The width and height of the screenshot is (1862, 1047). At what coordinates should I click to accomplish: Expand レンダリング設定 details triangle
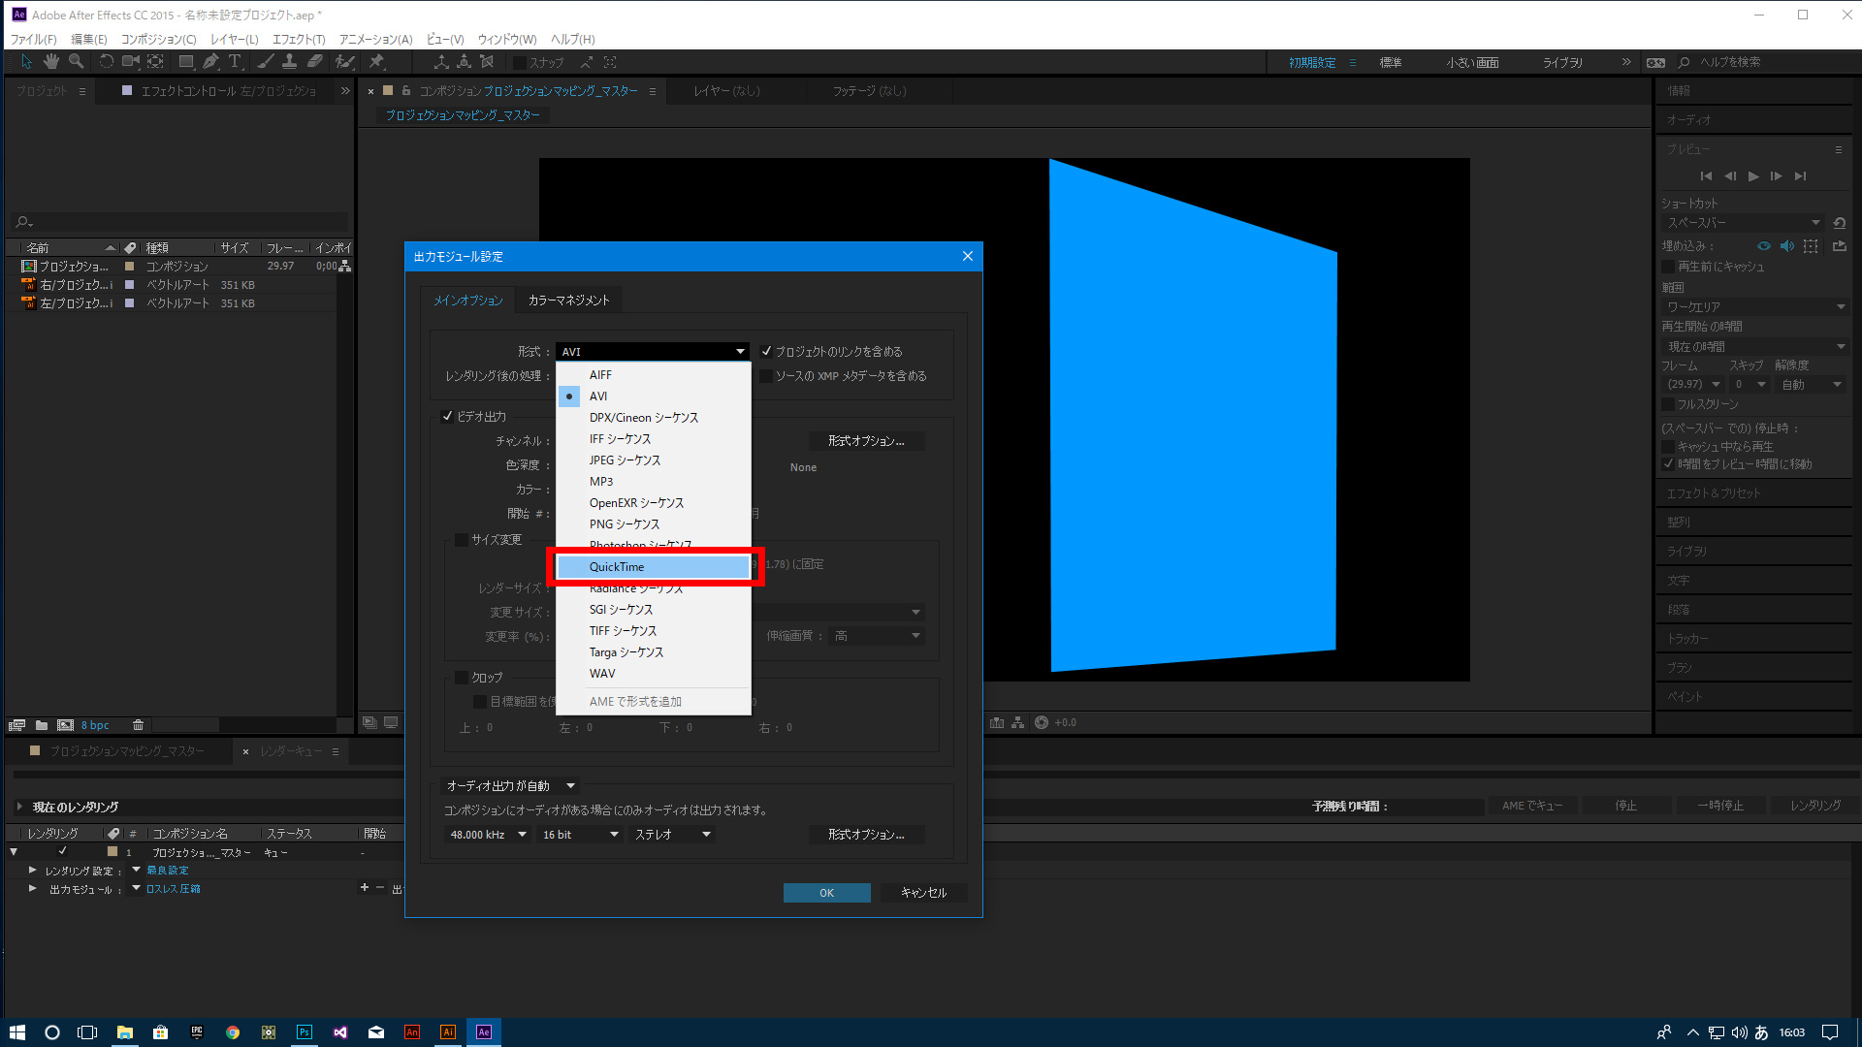pos(33,871)
